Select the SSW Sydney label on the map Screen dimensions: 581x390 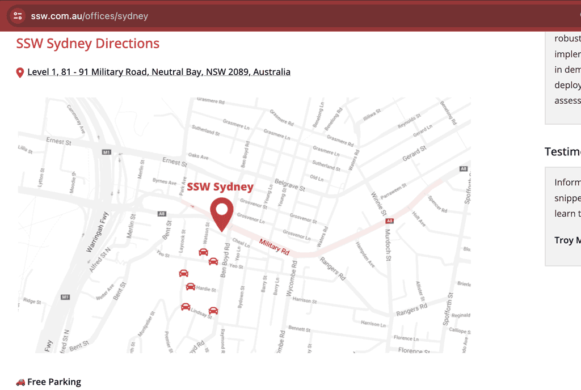220,186
